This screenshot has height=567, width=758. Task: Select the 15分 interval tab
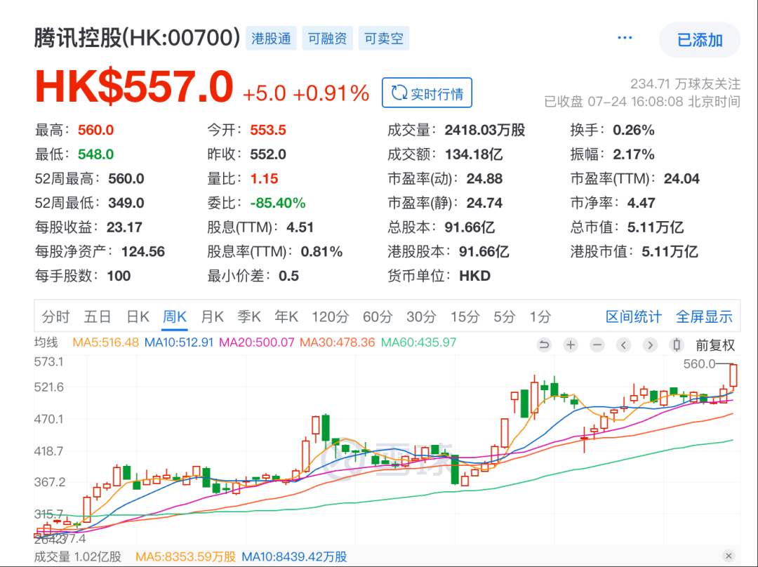[x=465, y=316]
